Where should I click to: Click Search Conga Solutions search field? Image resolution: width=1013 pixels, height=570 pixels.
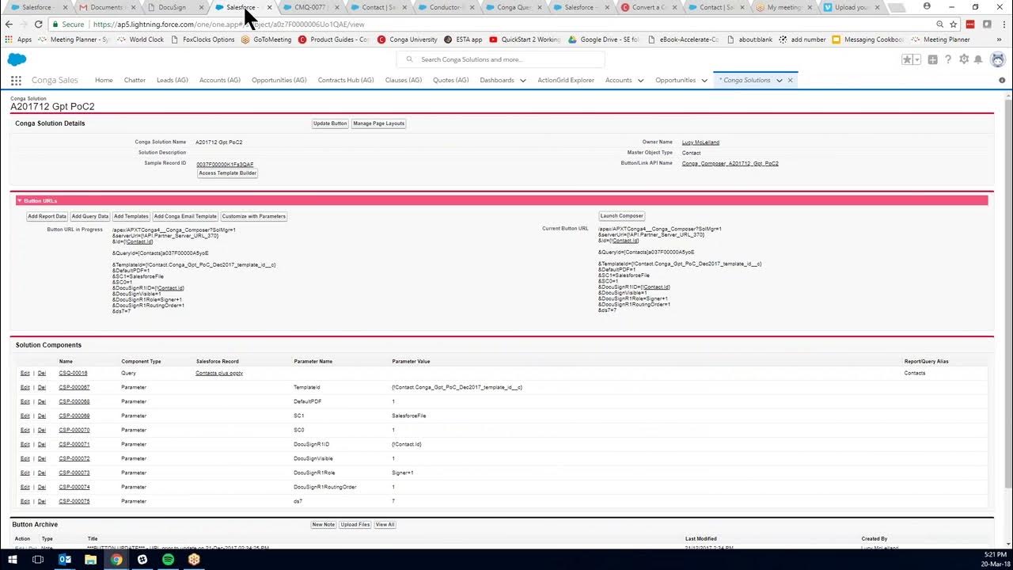tap(501, 59)
